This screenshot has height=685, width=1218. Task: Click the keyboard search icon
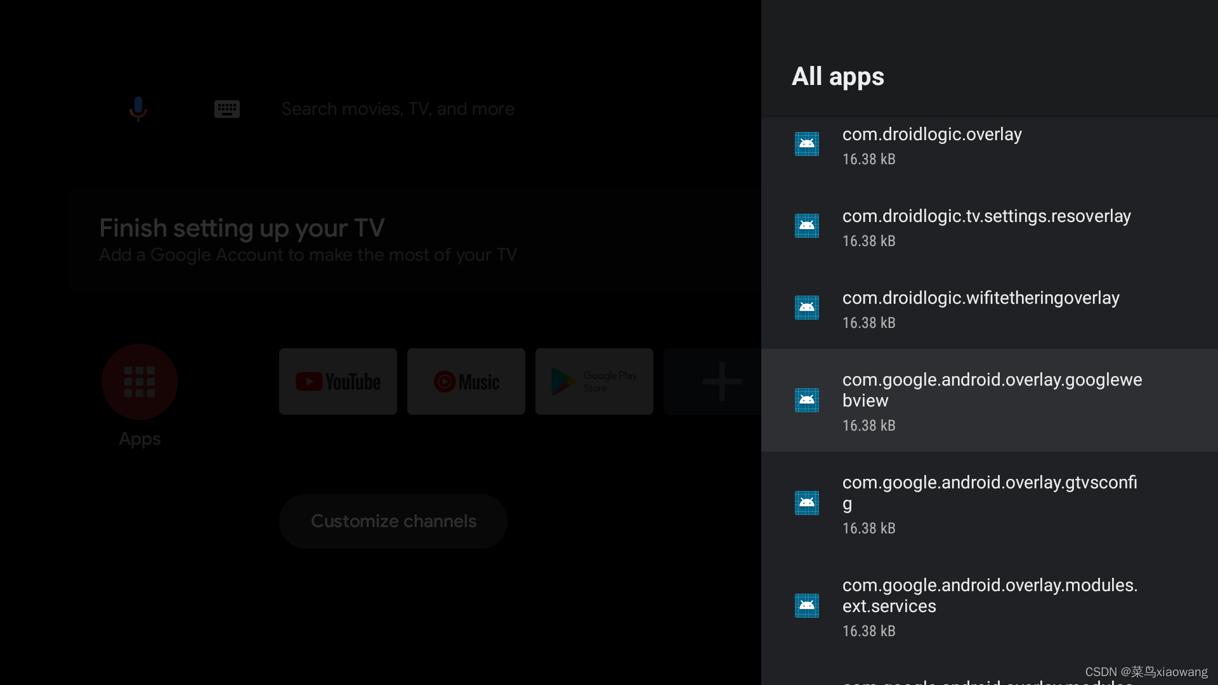226,108
